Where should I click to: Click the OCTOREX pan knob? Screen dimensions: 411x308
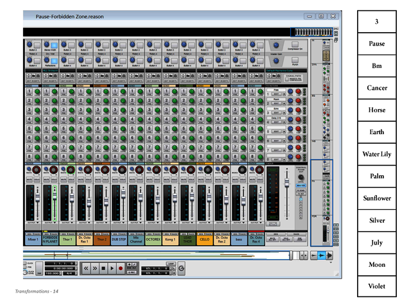click(157, 169)
